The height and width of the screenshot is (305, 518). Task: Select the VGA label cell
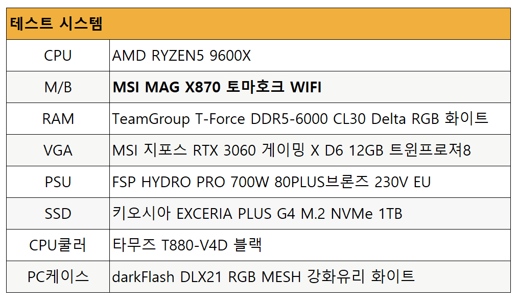point(58,150)
